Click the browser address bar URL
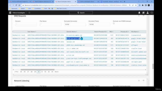 click(76, 5)
